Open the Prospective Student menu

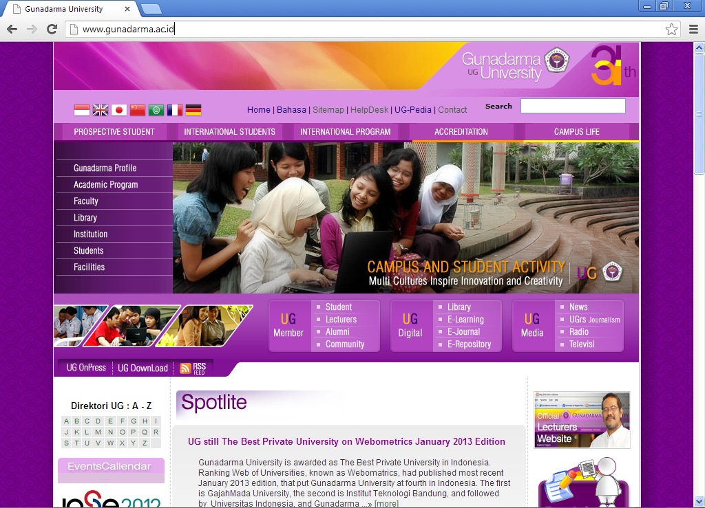click(114, 132)
